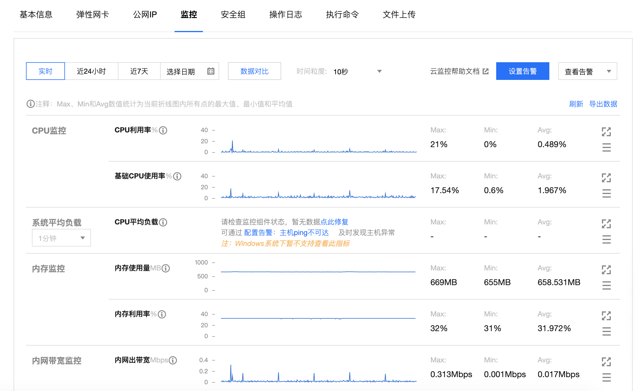Open the 选择日期 date picker
This screenshot has height=391, width=635.
(x=190, y=71)
